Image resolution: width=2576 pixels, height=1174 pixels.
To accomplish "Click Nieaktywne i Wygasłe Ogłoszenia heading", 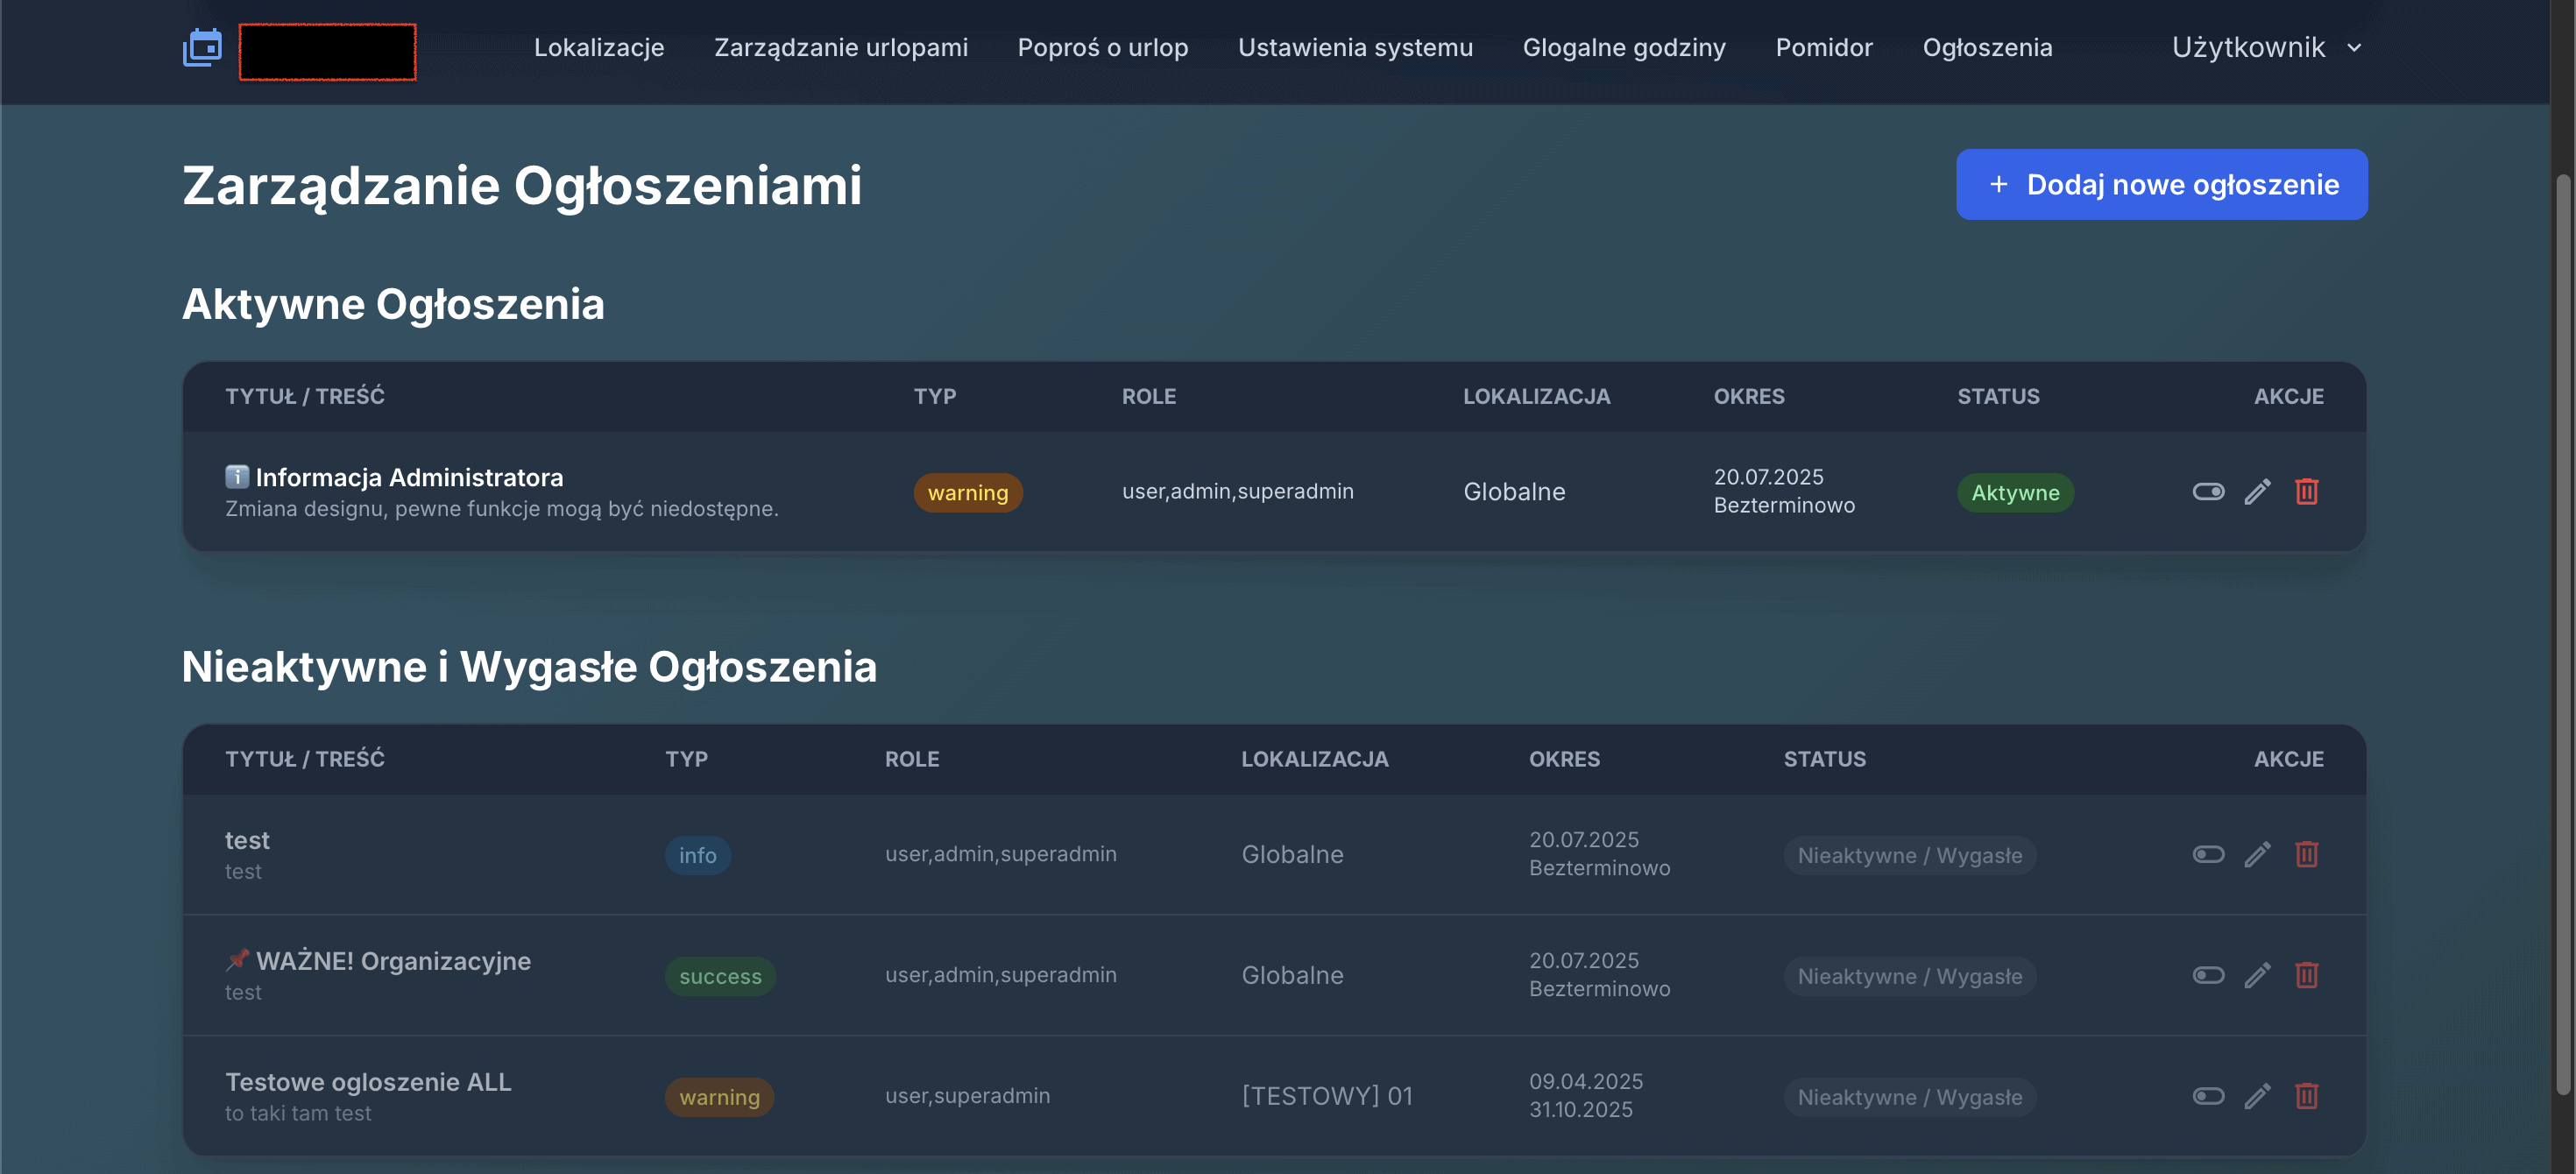I will point(529,667).
